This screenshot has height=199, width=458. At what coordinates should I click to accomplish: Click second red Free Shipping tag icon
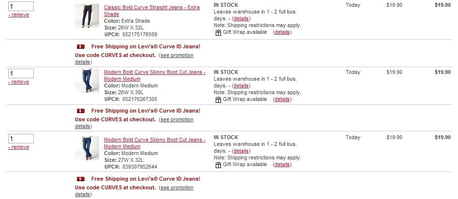[x=81, y=111]
